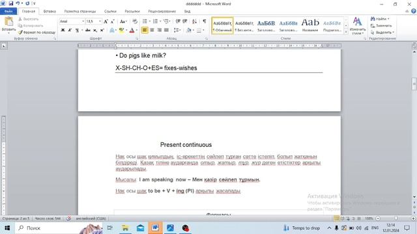Open line spacing options
This screenshot has height=234, width=417.
(x=177, y=31)
